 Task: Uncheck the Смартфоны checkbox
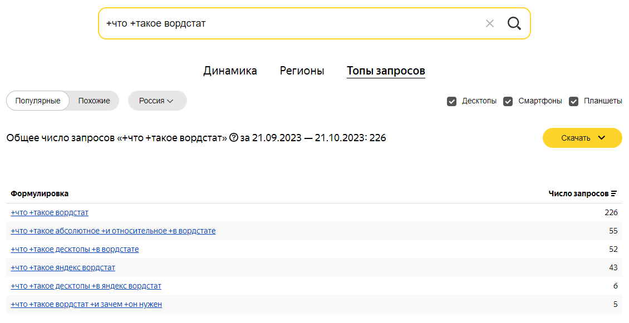(x=508, y=101)
